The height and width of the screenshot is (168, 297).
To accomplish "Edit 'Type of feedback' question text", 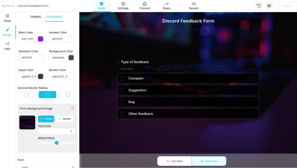I will coord(135,62).
